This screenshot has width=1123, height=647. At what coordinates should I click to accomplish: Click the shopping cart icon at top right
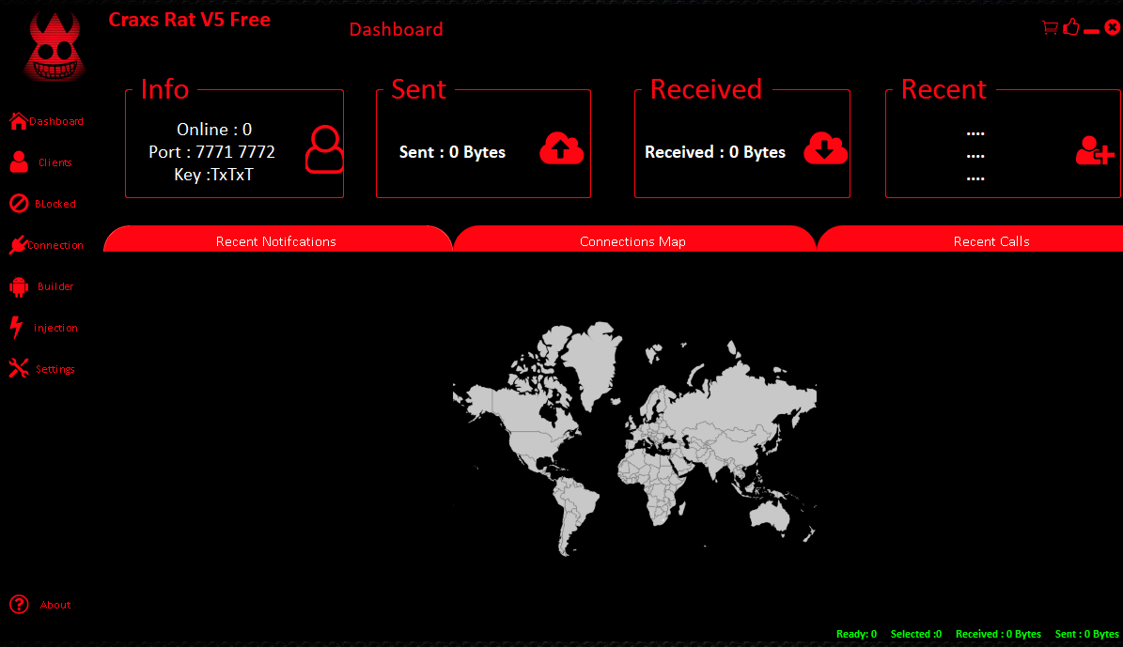pyautogui.click(x=1050, y=28)
